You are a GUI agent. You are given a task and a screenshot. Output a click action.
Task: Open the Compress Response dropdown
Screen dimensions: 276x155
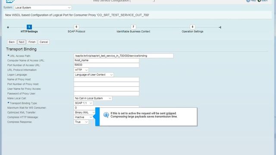click(81, 122)
